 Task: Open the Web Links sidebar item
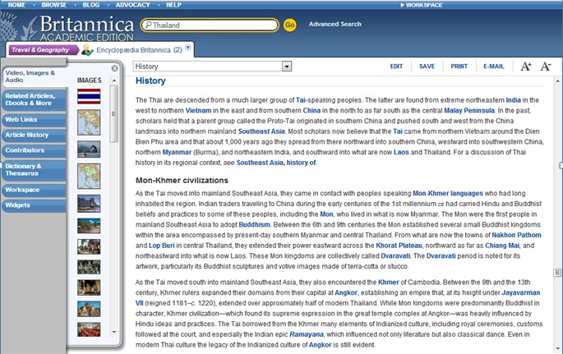34,120
